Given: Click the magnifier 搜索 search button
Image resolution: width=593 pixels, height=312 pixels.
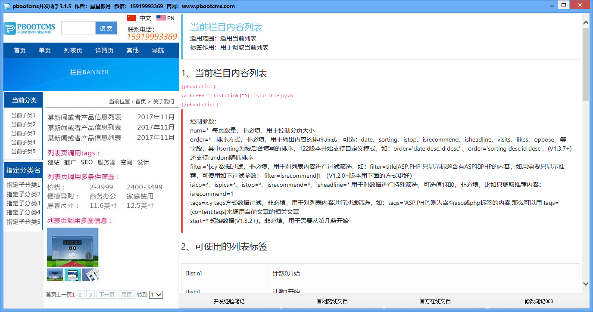Looking at the screenshot, I should coord(106,27).
